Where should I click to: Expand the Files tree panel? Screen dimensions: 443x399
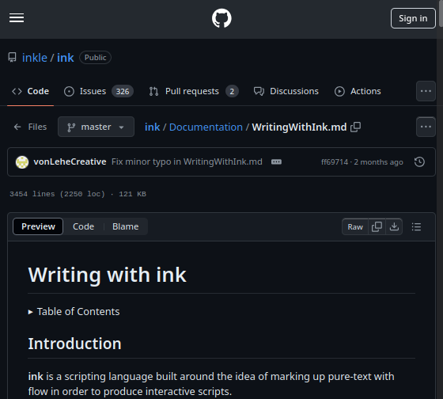click(x=30, y=127)
